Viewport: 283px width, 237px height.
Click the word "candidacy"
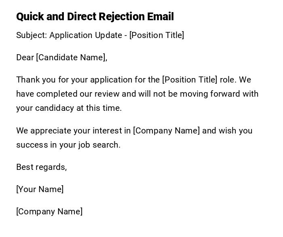[54, 108]
